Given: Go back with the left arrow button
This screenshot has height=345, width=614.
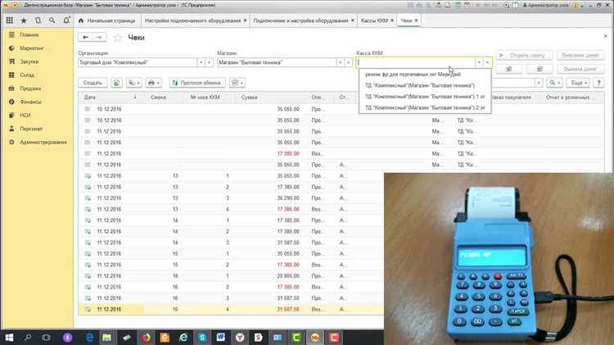Looking at the screenshot, I should tap(85, 37).
